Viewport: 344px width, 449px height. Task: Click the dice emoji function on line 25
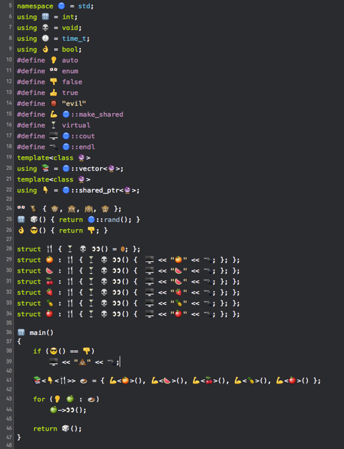click(34, 220)
